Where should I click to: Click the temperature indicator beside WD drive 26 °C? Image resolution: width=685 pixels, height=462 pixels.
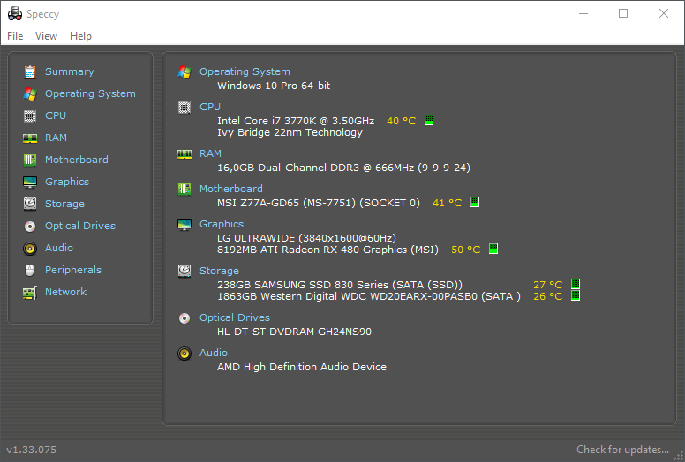click(x=576, y=295)
